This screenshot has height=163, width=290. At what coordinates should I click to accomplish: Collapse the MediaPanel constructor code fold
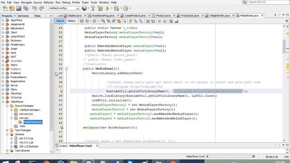(x=67, y=68)
